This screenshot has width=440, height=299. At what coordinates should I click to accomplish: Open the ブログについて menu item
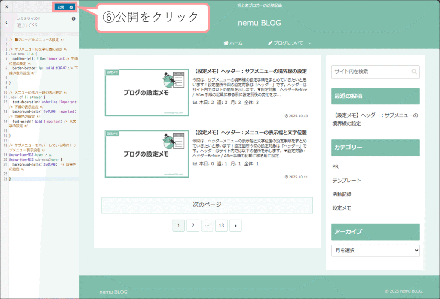pyautogui.click(x=286, y=43)
